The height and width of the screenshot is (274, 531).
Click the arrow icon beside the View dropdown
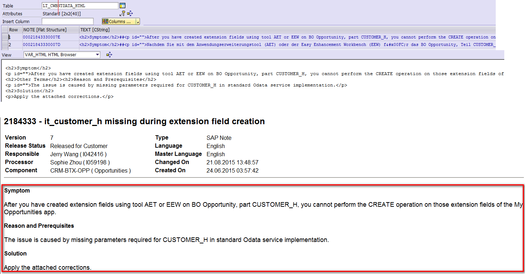(x=109, y=55)
